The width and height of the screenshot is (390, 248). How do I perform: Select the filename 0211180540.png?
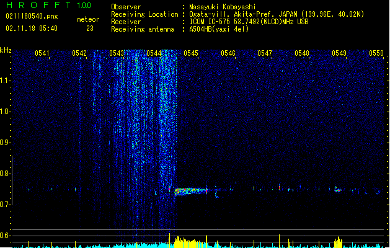pyautogui.click(x=32, y=16)
